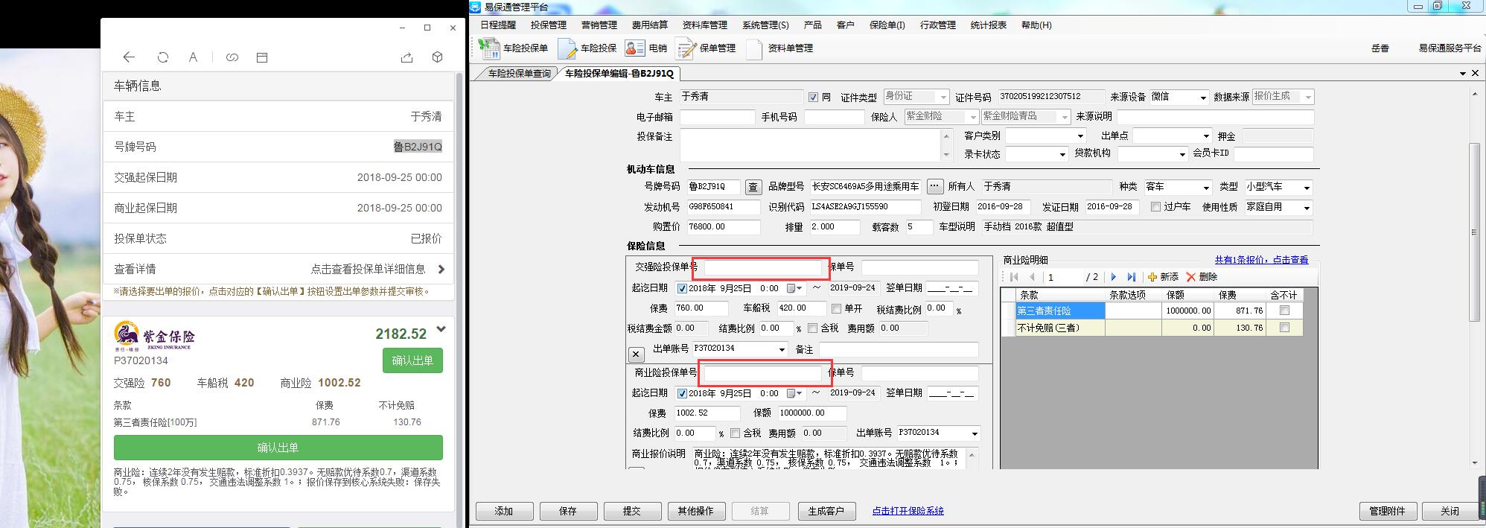Switch to 车险投保单查询 tab

pos(519,74)
